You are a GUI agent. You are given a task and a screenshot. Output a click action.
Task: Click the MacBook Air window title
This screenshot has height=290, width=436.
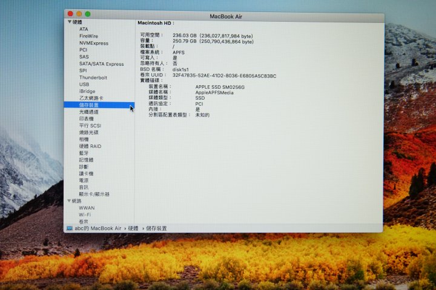coord(226,16)
